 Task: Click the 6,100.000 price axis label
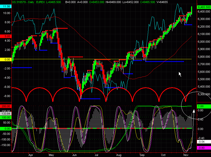pyautogui.click(x=204, y=34)
